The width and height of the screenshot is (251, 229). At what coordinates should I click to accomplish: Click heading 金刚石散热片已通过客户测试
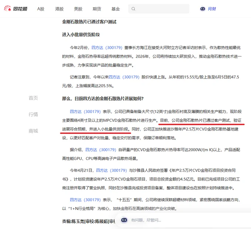(89, 22)
